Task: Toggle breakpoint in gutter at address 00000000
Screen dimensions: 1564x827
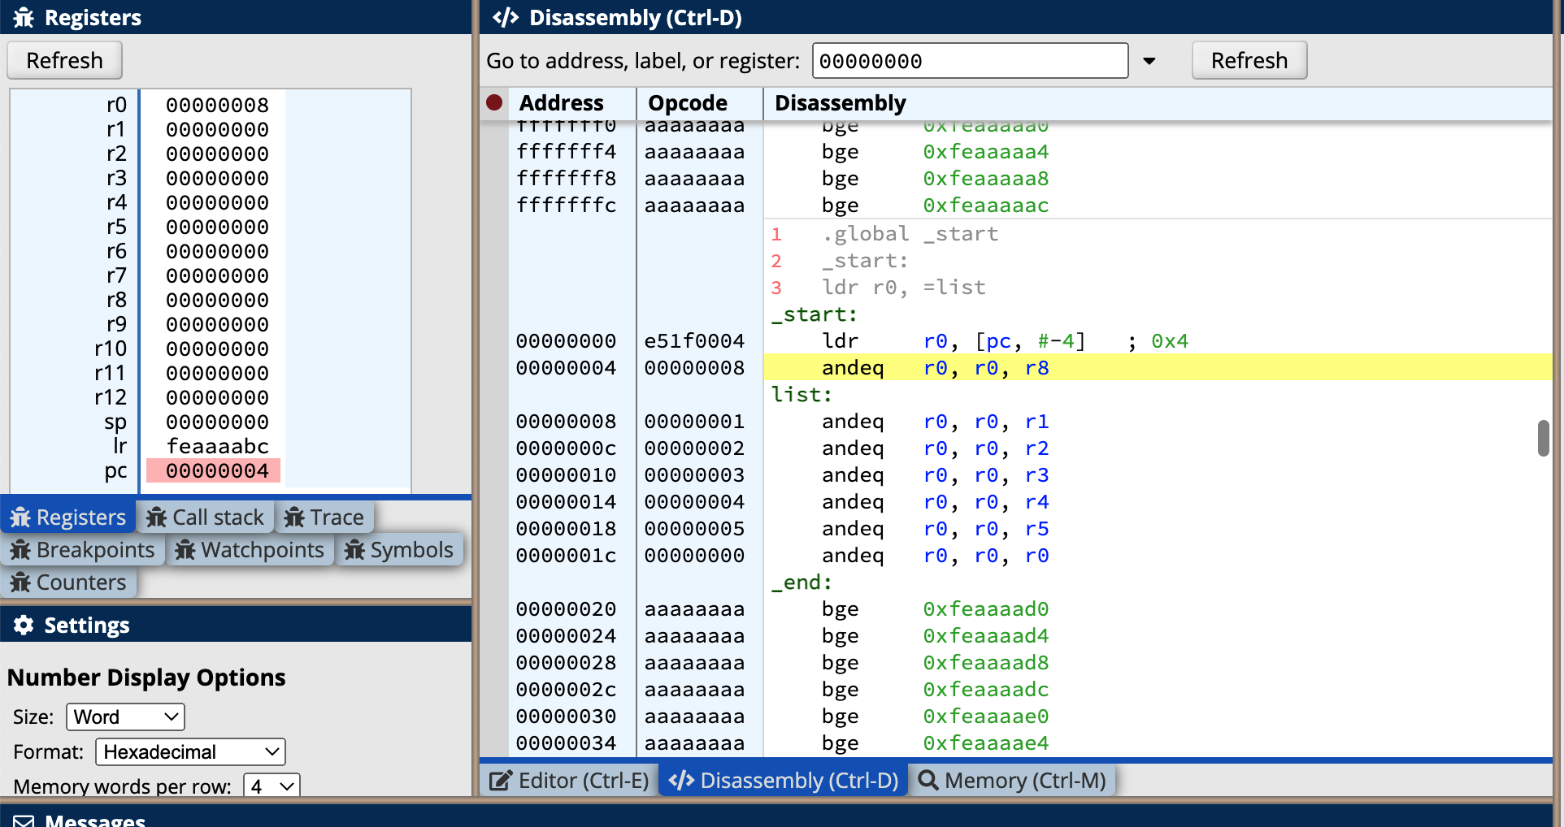Action: [494, 341]
